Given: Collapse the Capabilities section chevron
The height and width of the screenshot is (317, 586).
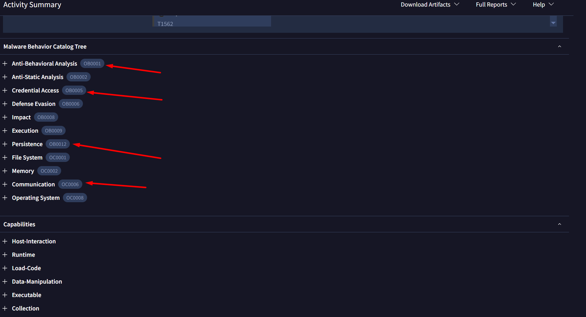Looking at the screenshot, I should pos(559,224).
